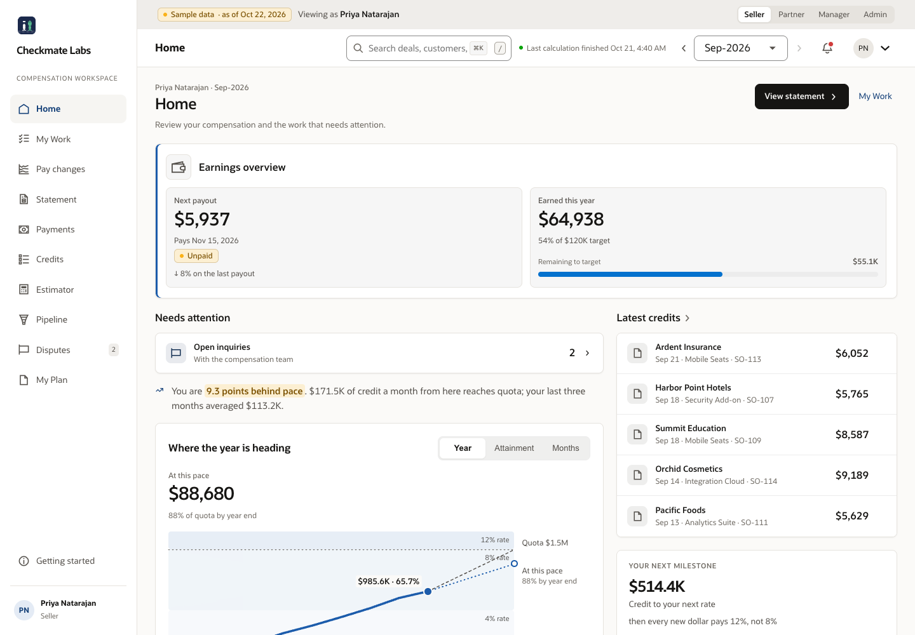Viewport: 915px width, 635px height.
Task: Click the Pay changes sidebar icon
Action: pos(24,169)
